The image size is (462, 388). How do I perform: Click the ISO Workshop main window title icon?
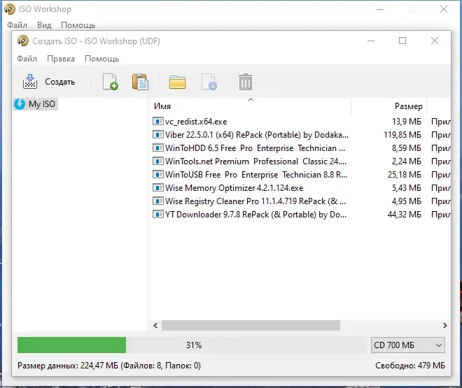click(x=10, y=9)
